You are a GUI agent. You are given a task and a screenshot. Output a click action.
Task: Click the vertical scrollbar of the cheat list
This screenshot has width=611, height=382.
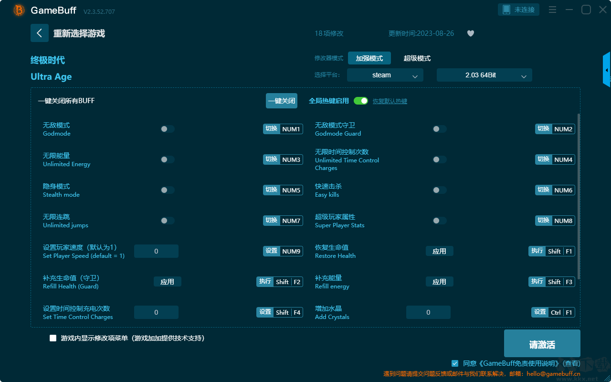pos(579,196)
